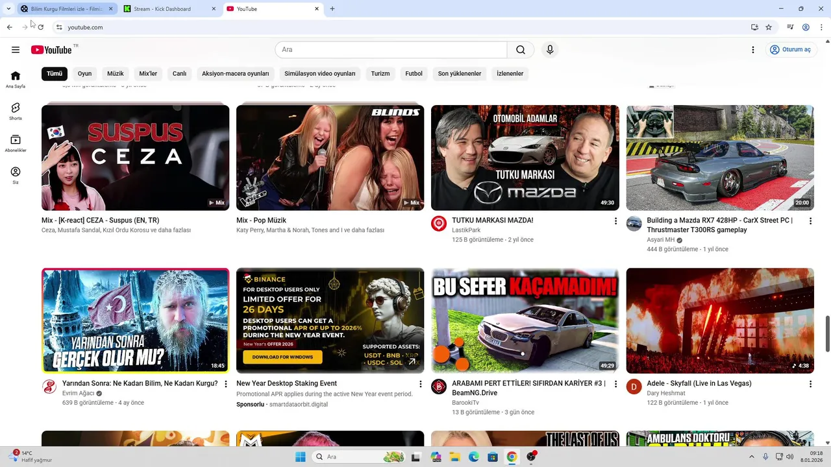Screen dimensions: 831x467
Task: Open Abonelikler in the sidebar
Action: coord(16,143)
